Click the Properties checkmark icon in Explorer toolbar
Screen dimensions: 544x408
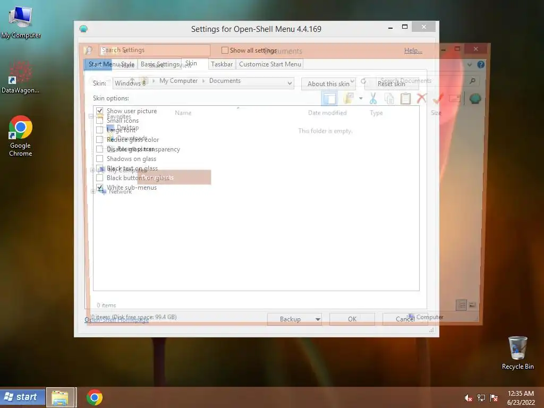(438, 98)
